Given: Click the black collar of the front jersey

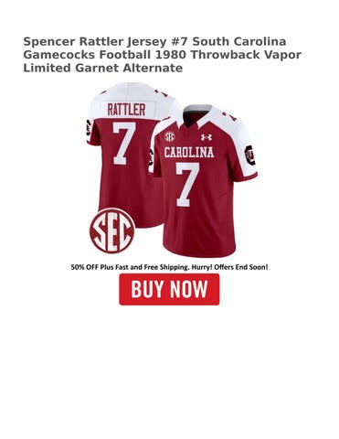Looking at the screenshot, I should click(x=194, y=114).
